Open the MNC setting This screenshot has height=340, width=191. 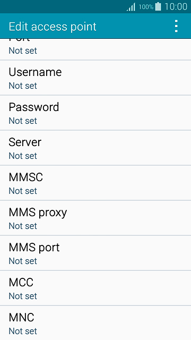[95, 323]
